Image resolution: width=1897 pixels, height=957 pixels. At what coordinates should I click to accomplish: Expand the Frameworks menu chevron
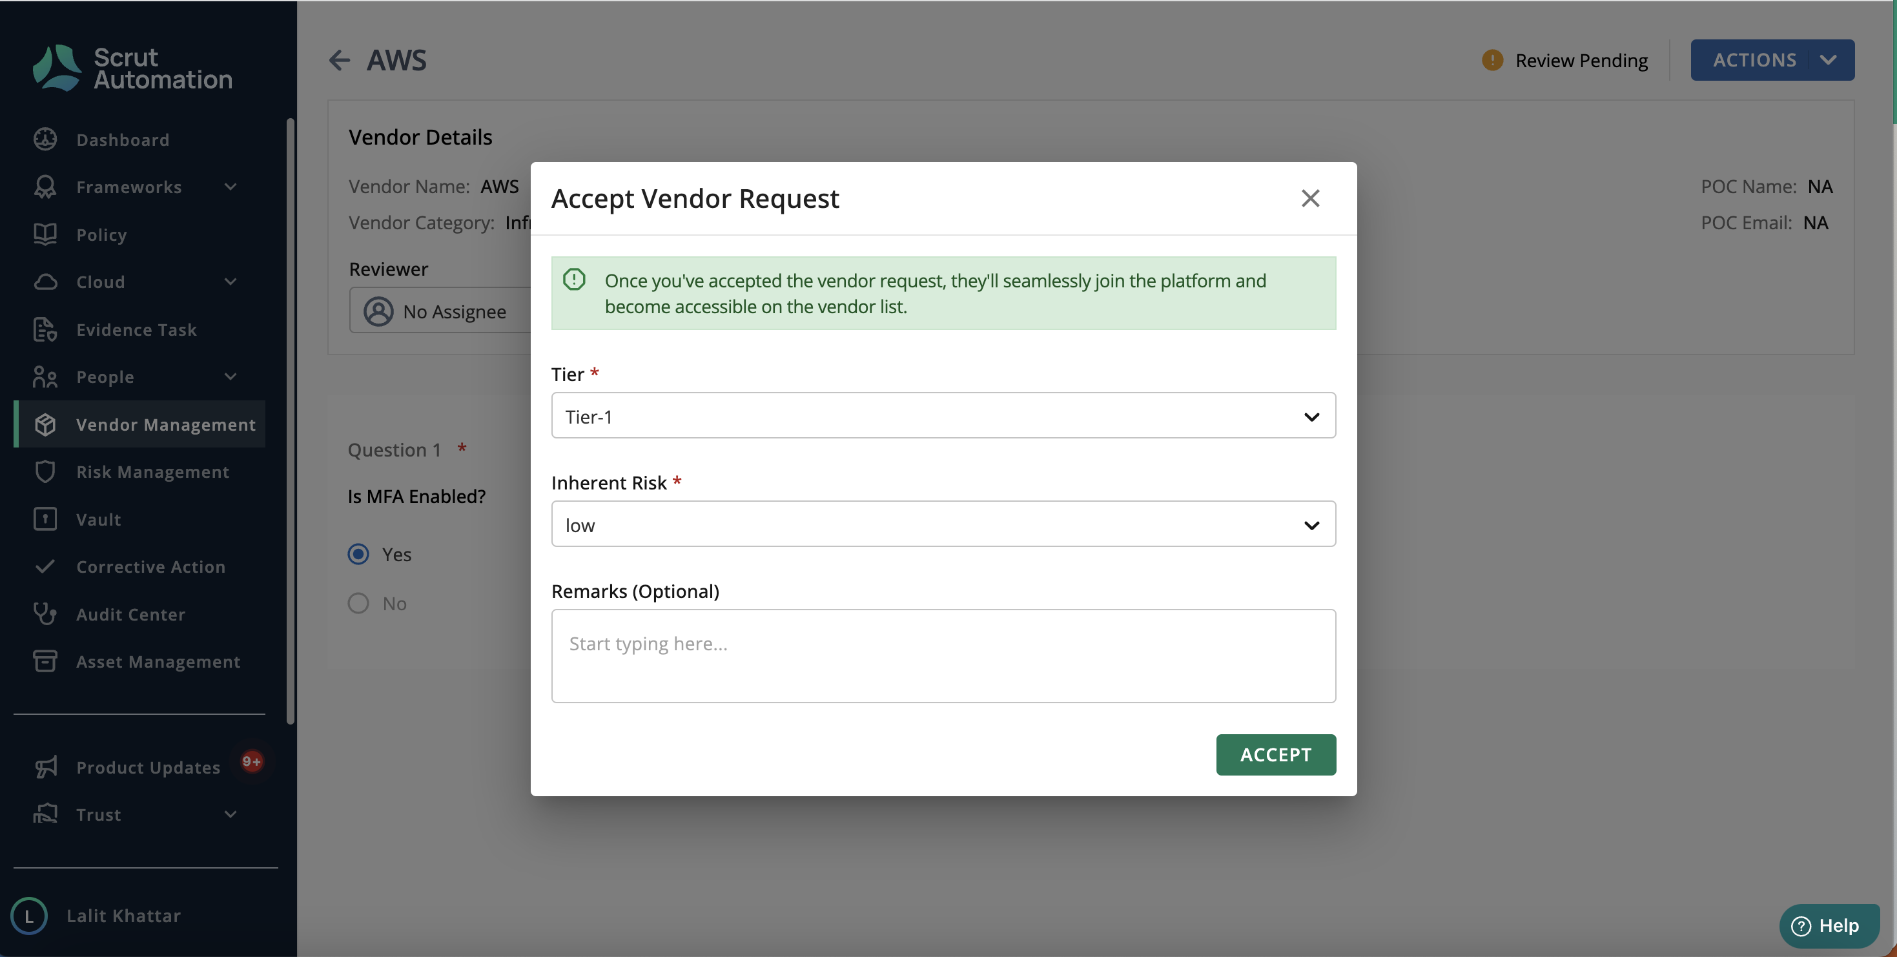[231, 187]
